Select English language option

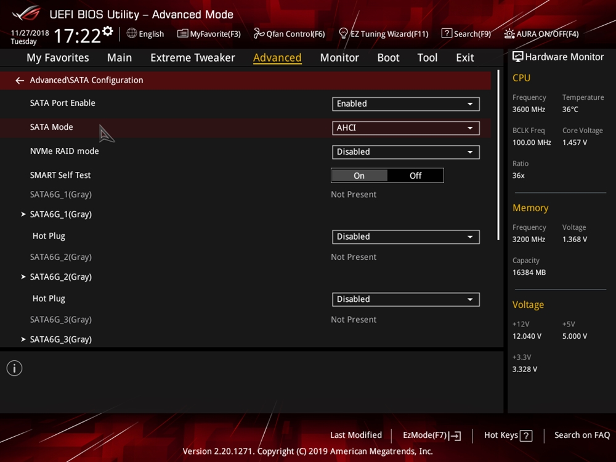click(x=152, y=34)
